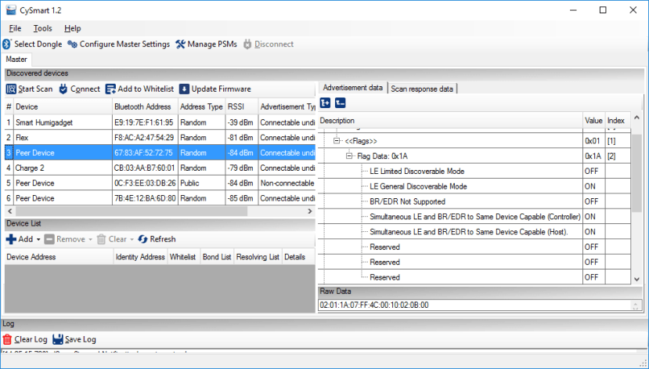Screen dimensions: 649x369
Task: Select address 7B:4E:12:BA:6D:80
Action: [x=145, y=198]
